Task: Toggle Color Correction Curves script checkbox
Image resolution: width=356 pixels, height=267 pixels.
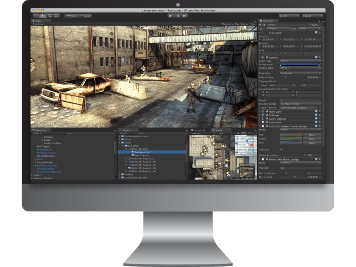Action: (267, 126)
